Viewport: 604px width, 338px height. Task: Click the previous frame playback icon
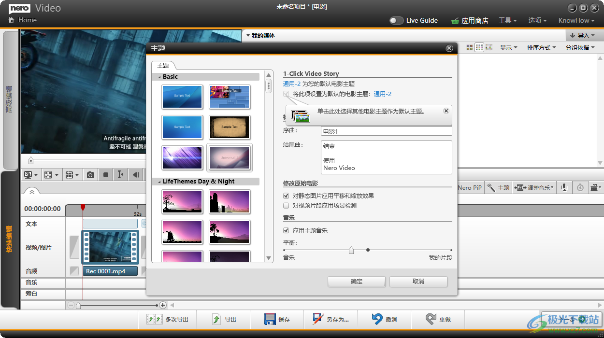point(136,175)
